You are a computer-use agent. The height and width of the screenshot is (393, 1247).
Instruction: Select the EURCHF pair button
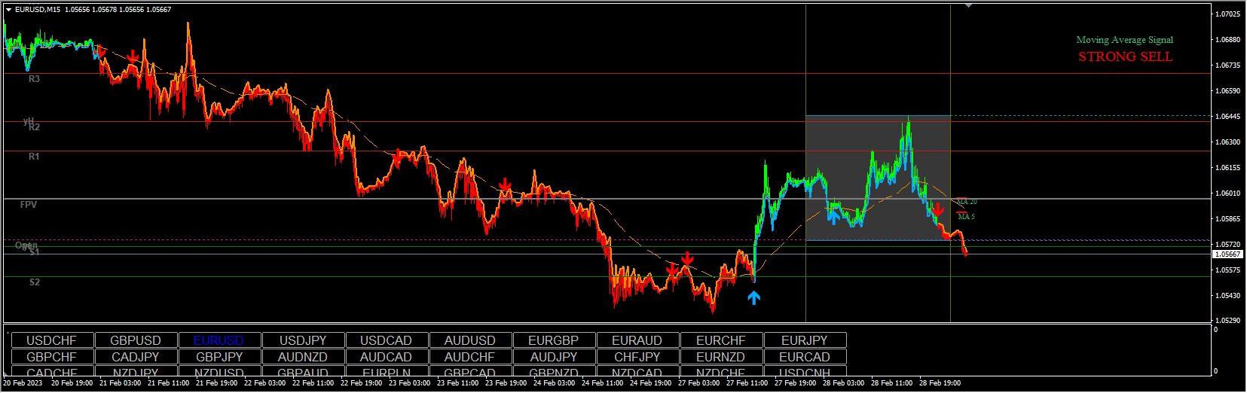click(x=721, y=340)
